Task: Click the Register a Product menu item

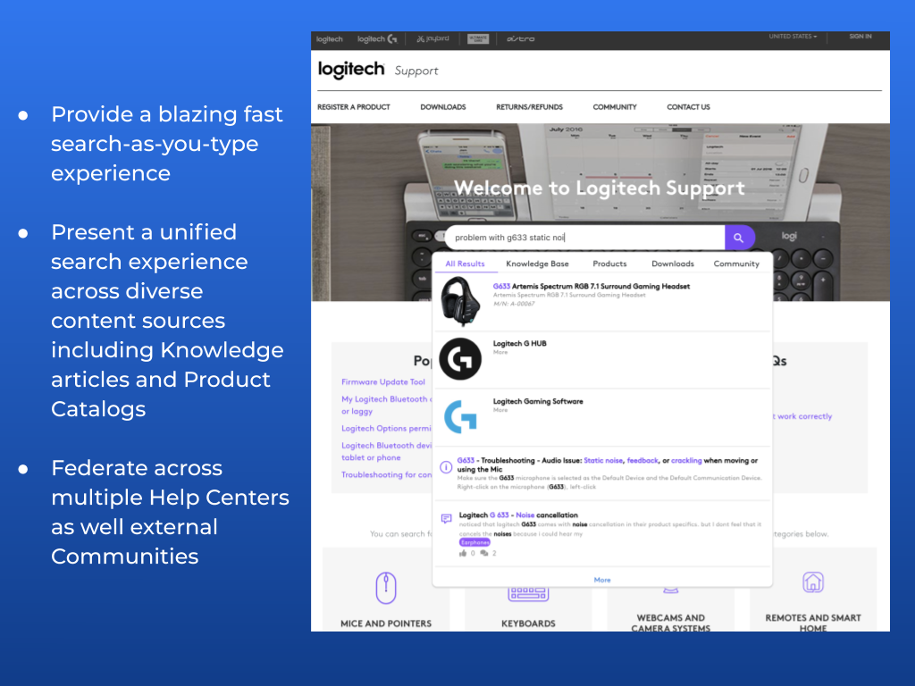Action: coord(354,107)
